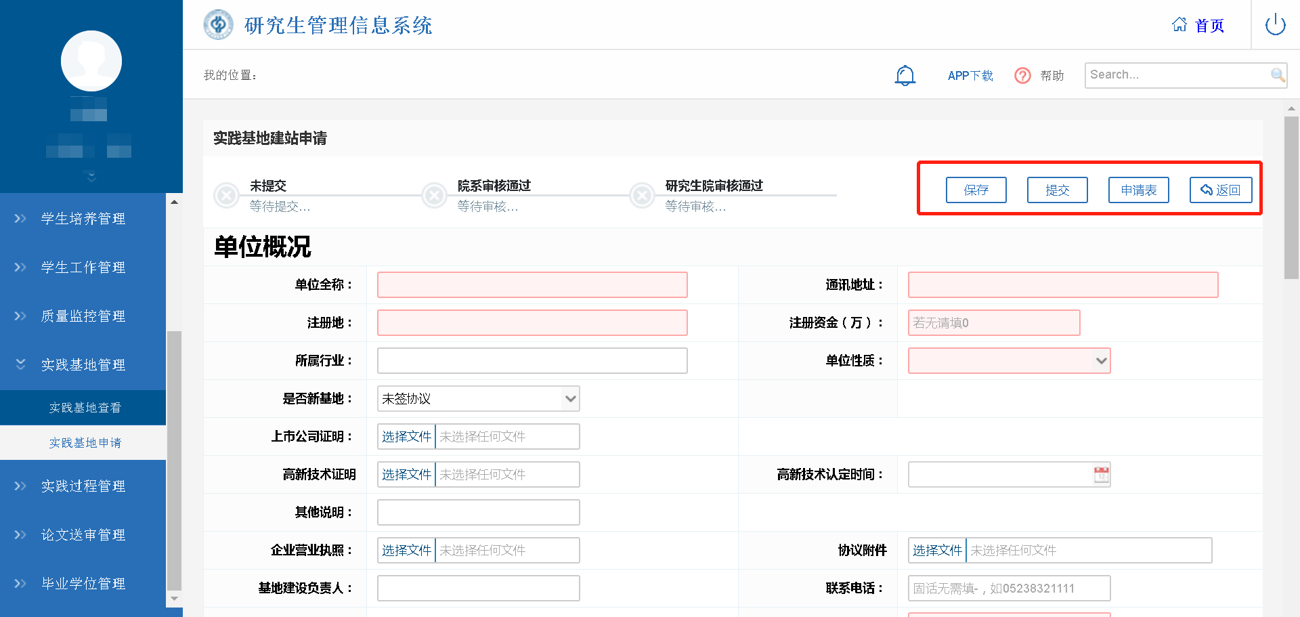Click the red help question mark icon
Image resolution: width=1300 pixels, height=617 pixels.
(1022, 75)
